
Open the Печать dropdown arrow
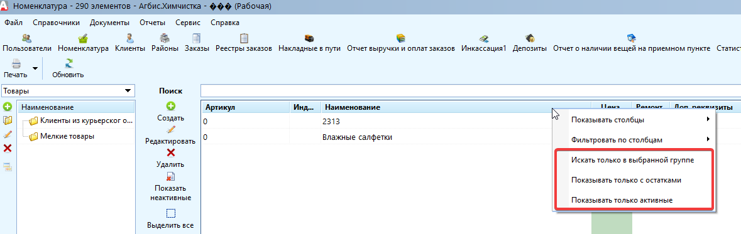pos(35,68)
